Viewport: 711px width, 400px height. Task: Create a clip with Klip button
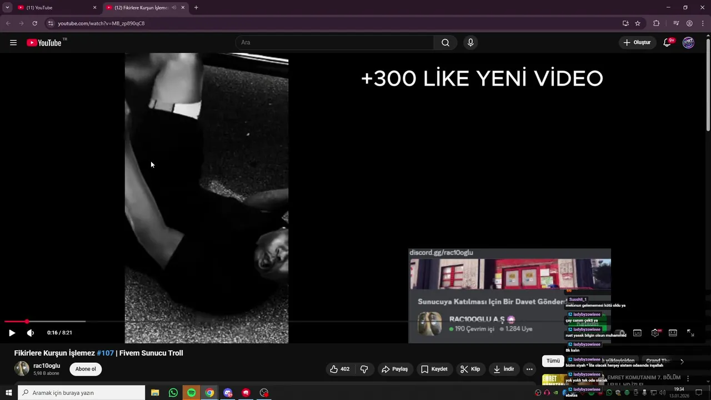(470, 369)
